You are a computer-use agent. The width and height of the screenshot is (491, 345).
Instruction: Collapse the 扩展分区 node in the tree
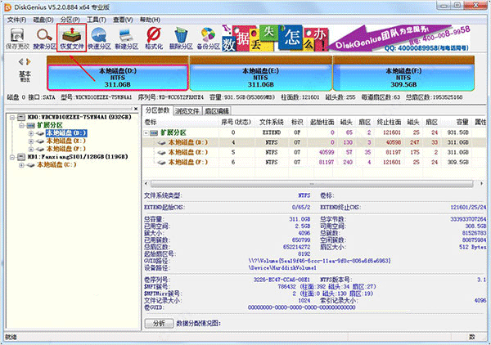pyautogui.click(x=21, y=125)
